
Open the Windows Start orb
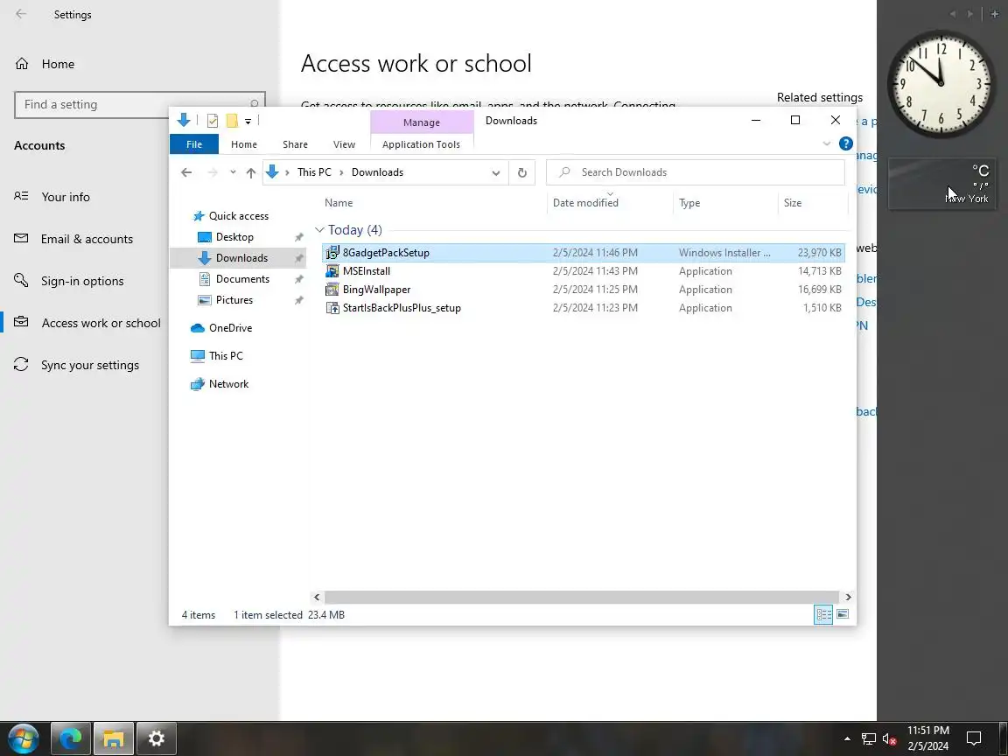23,738
